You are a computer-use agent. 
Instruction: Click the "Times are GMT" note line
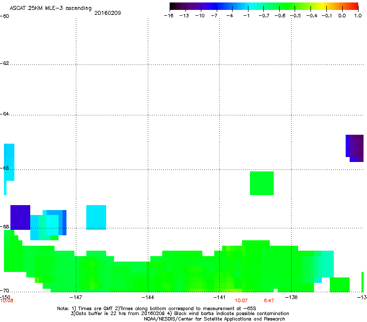(157, 309)
